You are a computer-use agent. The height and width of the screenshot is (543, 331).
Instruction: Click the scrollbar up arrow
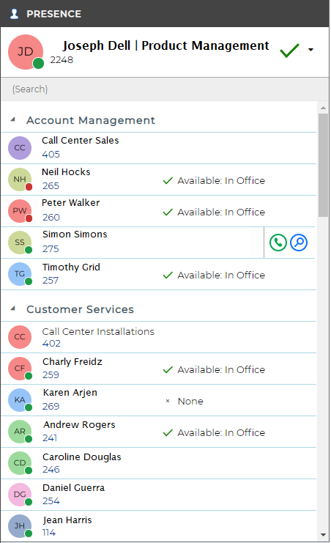323,108
